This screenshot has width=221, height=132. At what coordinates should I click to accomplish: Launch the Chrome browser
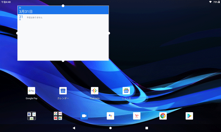pos(163,116)
